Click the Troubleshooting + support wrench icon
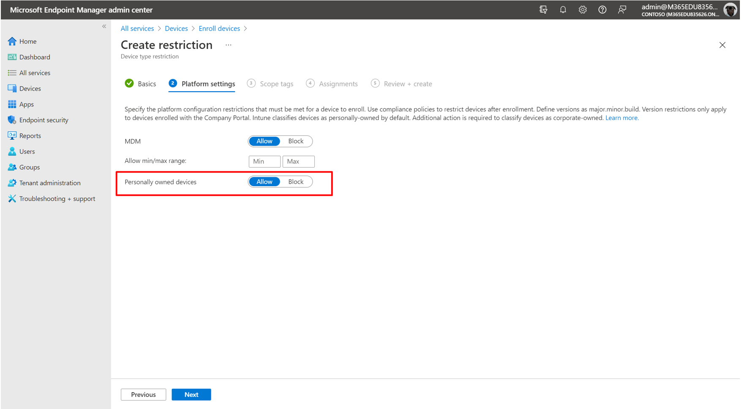Screen dimensions: 742x409 (x=12, y=198)
